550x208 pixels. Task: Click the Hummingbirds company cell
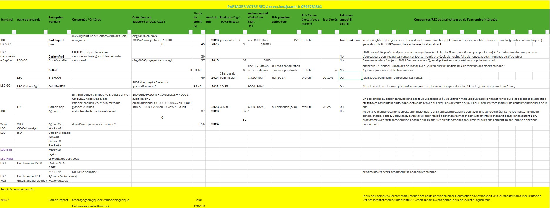pyautogui.click(x=58, y=181)
